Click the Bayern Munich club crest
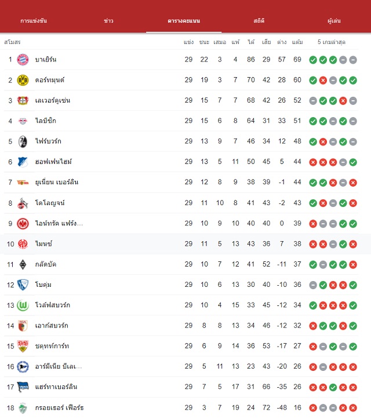This screenshot has width=371, height=419. point(23,59)
